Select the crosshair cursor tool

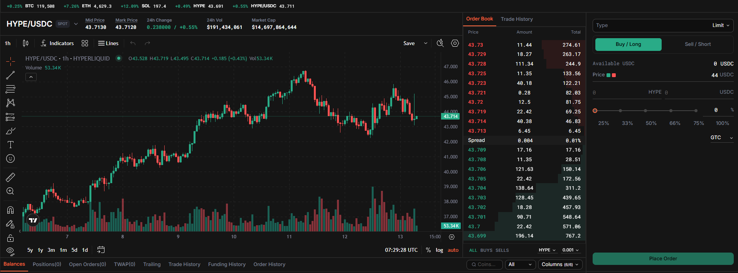point(10,61)
